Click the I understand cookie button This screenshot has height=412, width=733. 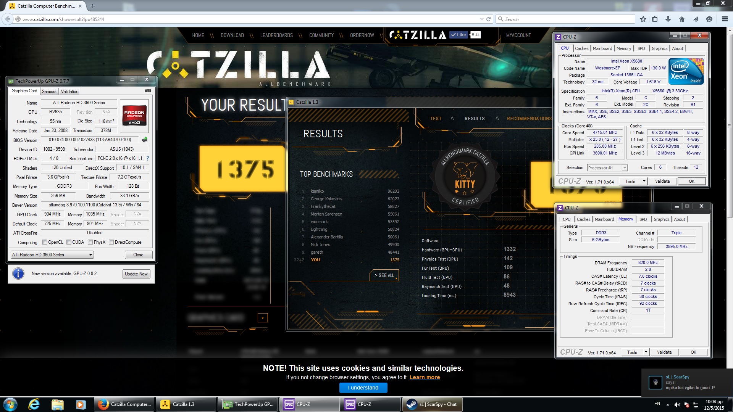tap(363, 388)
